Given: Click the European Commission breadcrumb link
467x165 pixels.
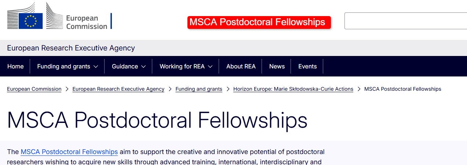Looking at the screenshot, I should [34, 89].
